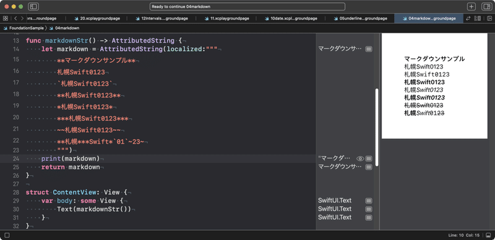Click the '**マークダウンサンプル**' string line
The width and height of the screenshot is (495, 240).
pyautogui.click(x=97, y=60)
